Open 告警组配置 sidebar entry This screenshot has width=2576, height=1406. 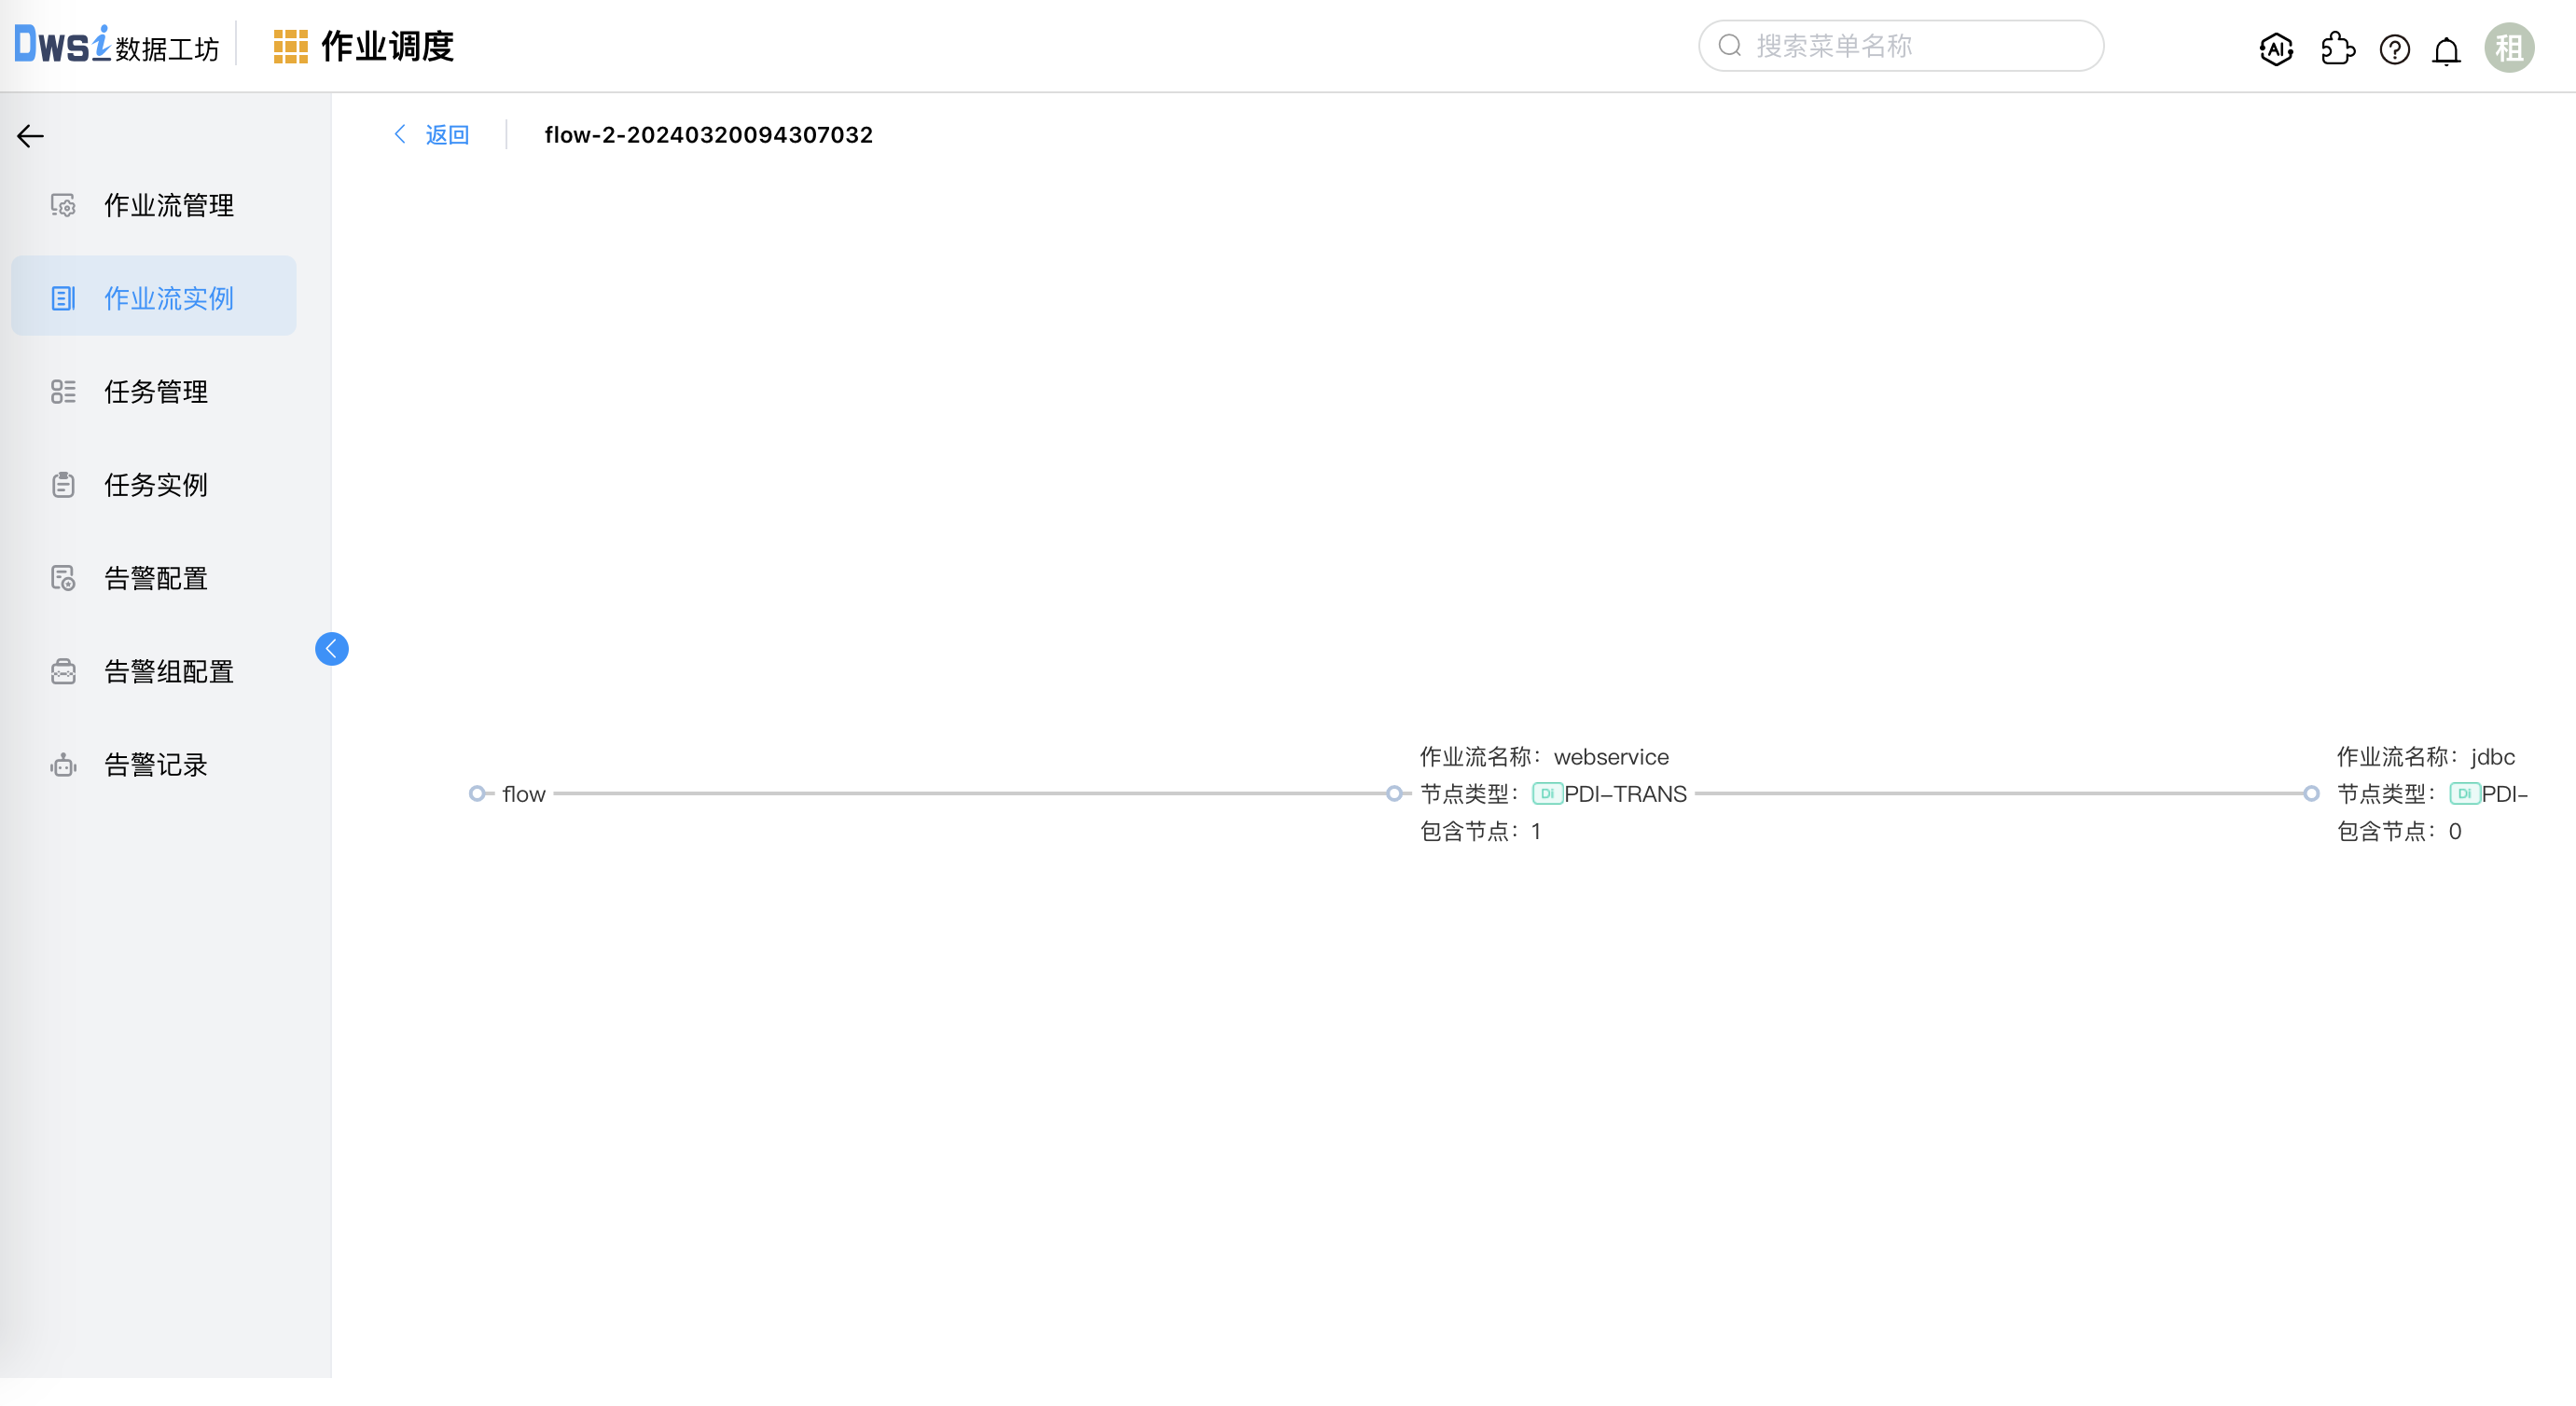point(168,672)
